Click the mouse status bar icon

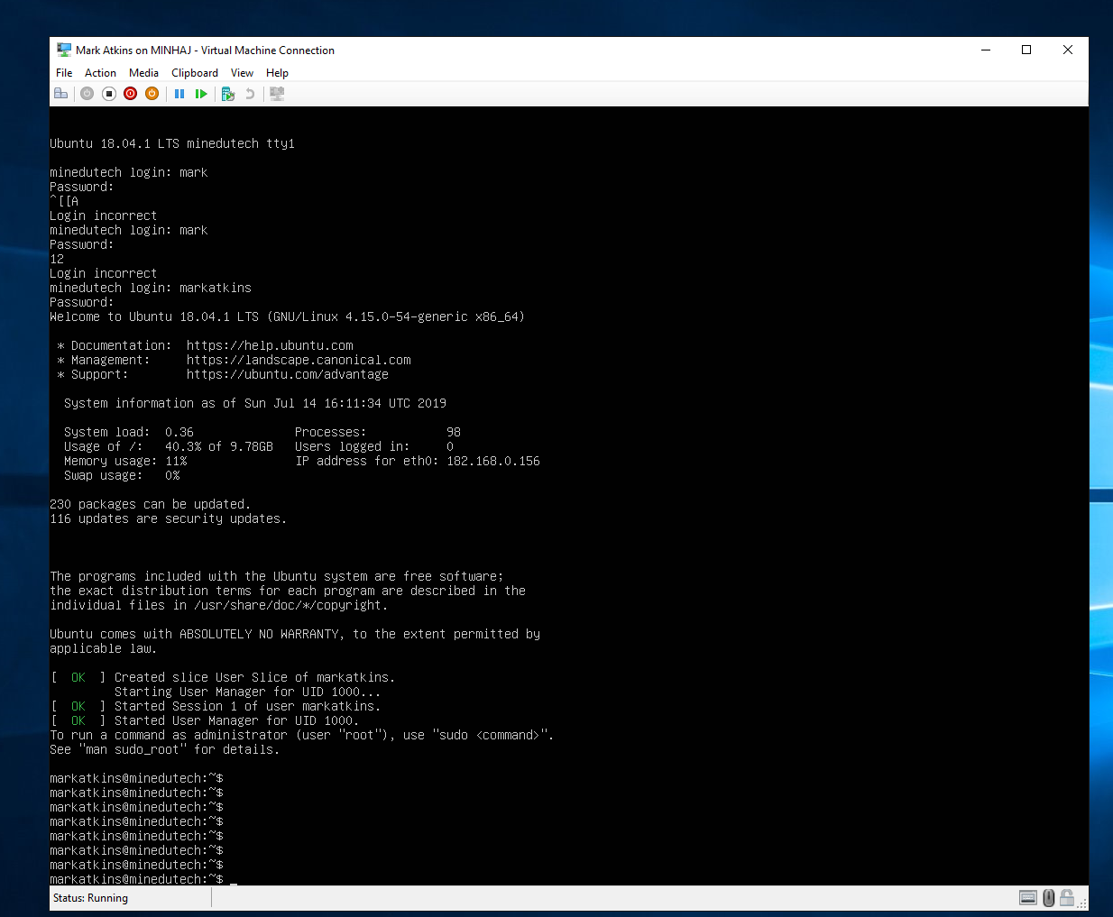pyautogui.click(x=1048, y=898)
